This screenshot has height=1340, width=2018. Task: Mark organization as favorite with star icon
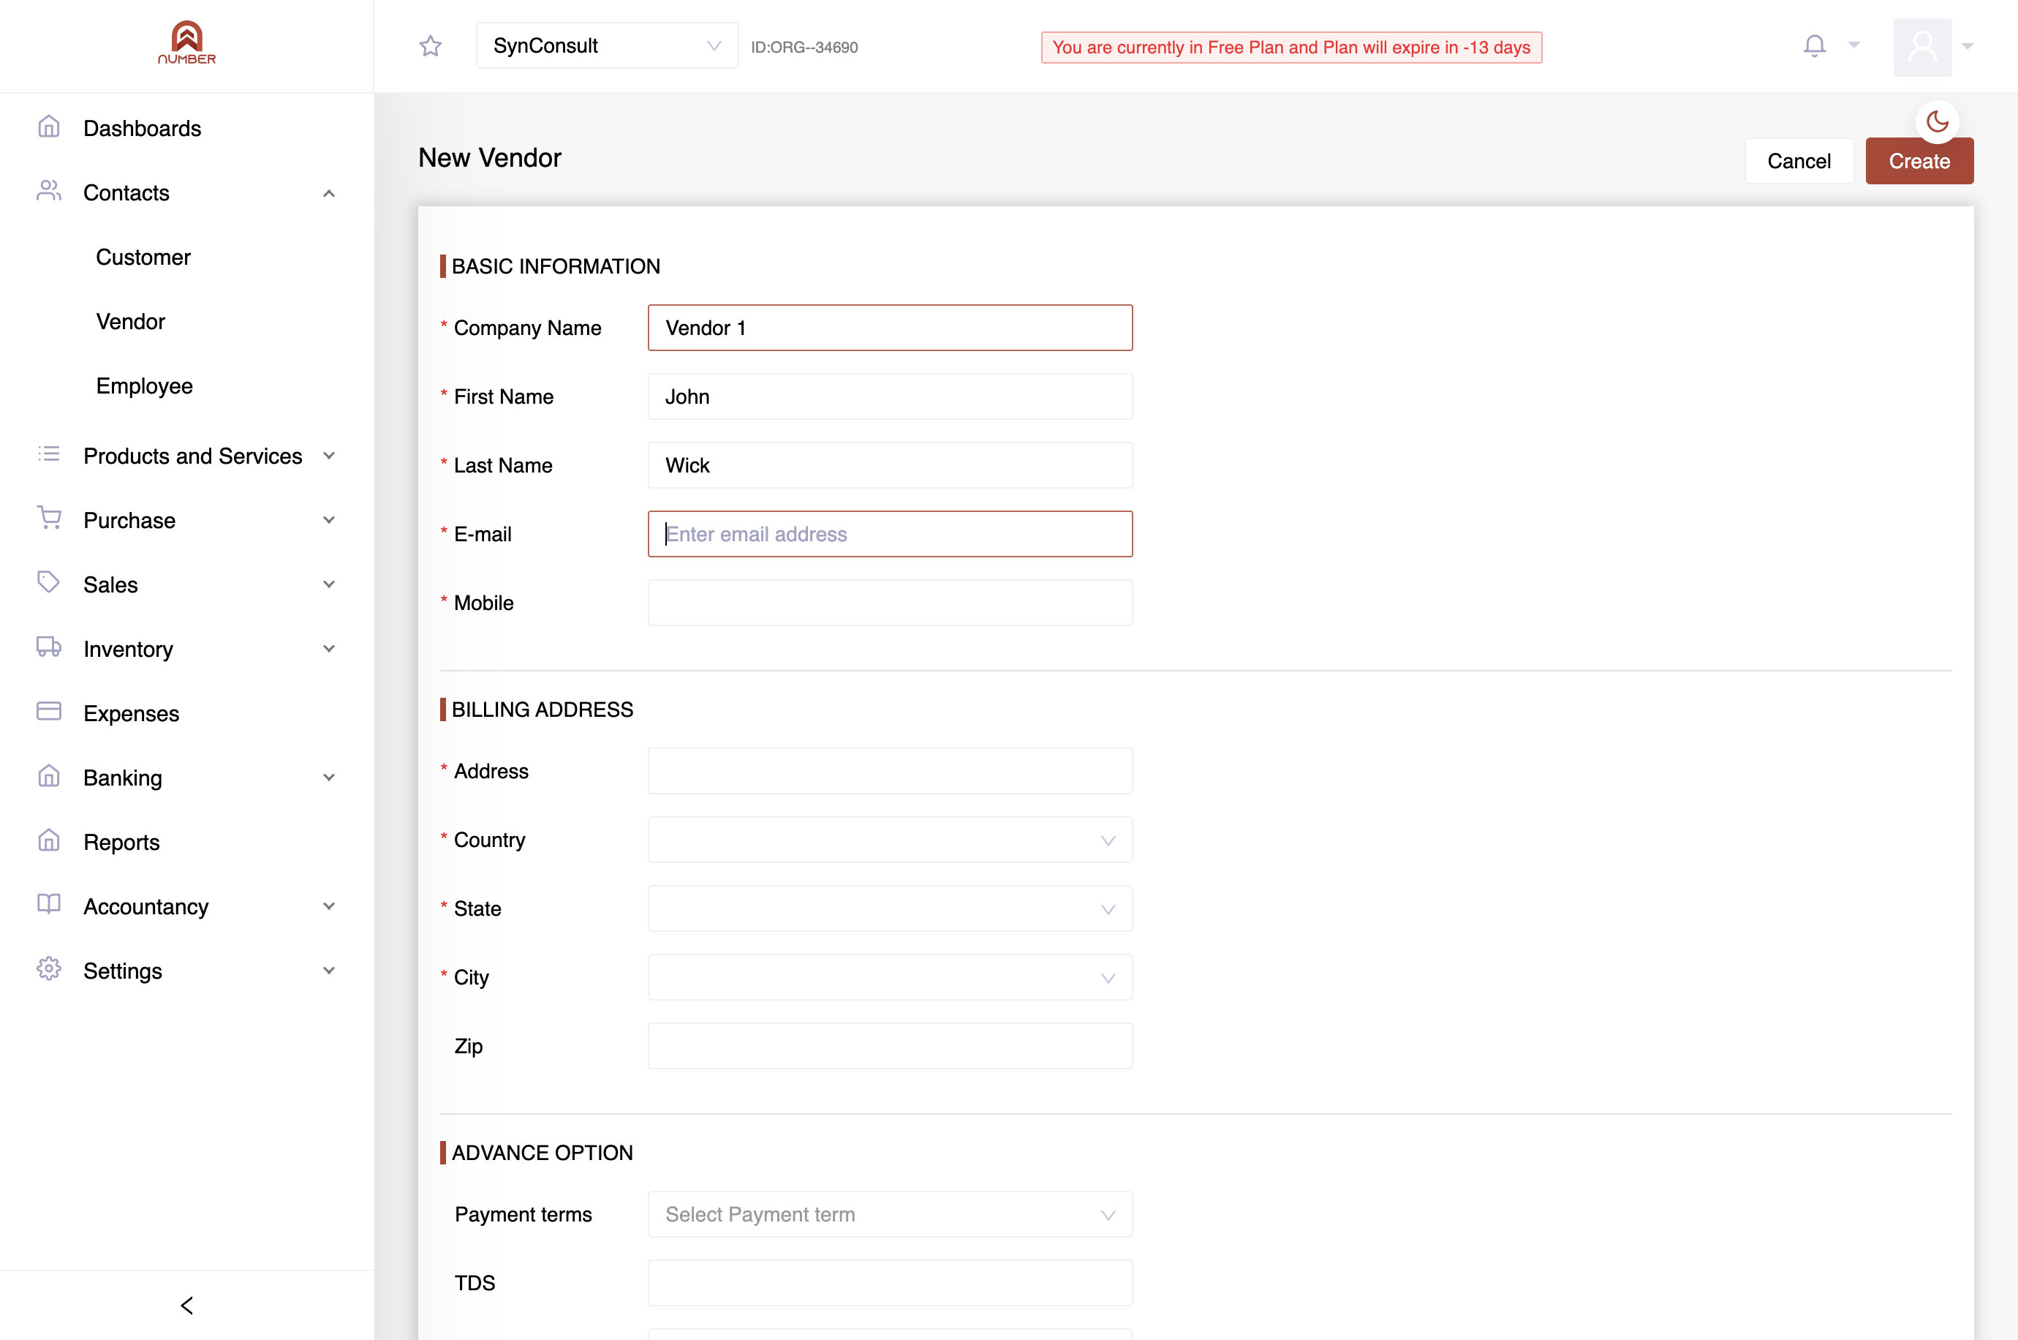(431, 46)
